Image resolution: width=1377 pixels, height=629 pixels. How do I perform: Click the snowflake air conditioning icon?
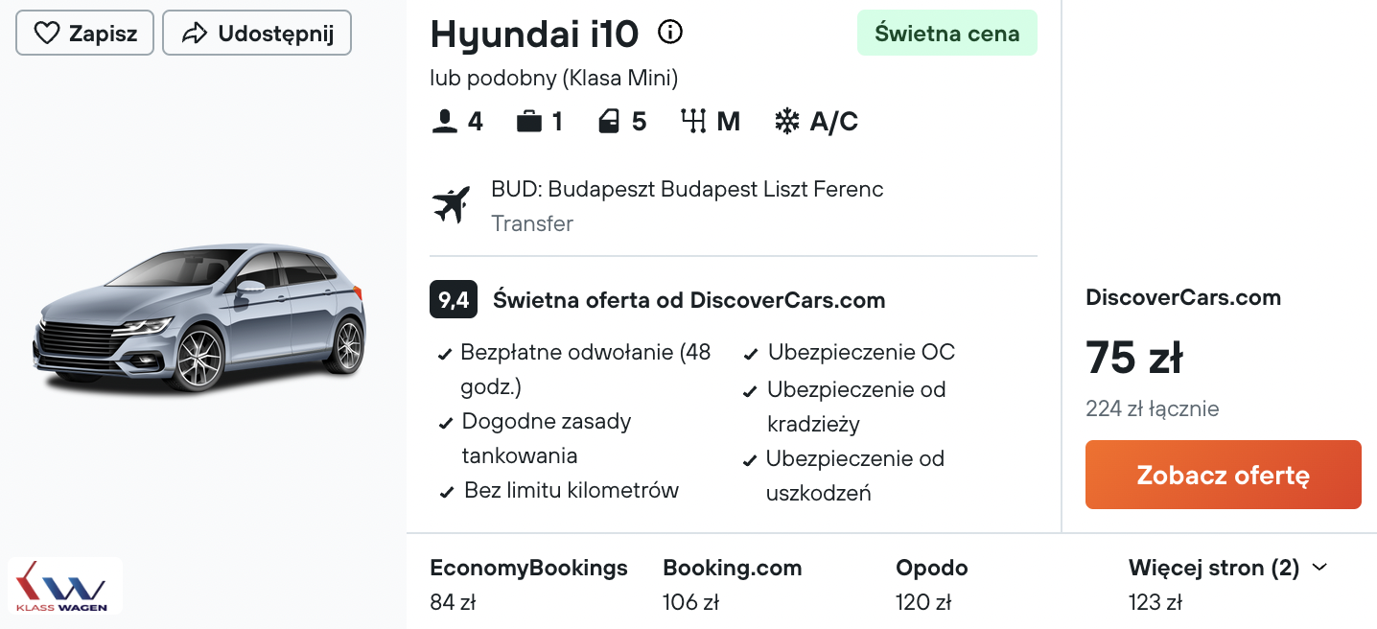point(787,122)
